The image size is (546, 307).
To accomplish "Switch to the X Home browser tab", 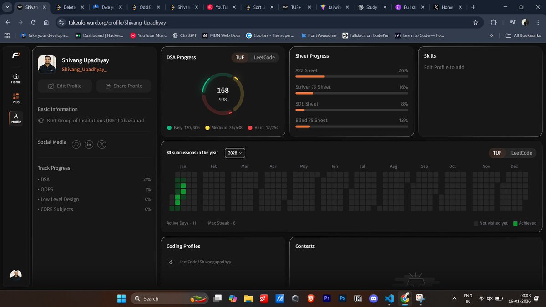I will click(447, 7).
